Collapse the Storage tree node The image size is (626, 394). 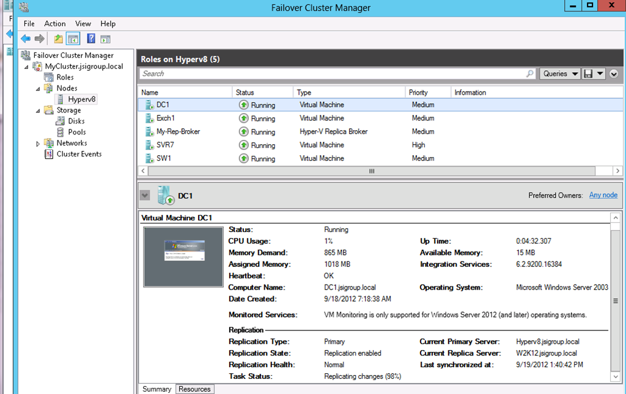(x=38, y=111)
